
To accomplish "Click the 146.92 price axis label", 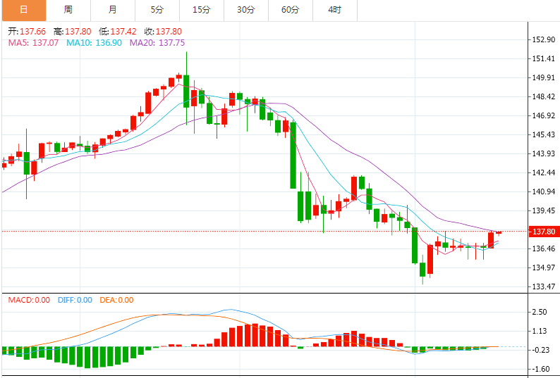I will pyautogui.click(x=544, y=115).
